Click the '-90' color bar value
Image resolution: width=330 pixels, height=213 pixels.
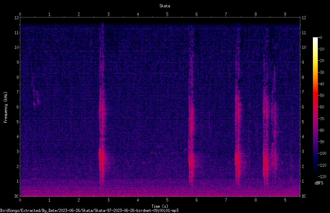pyautogui.click(x=321, y=142)
